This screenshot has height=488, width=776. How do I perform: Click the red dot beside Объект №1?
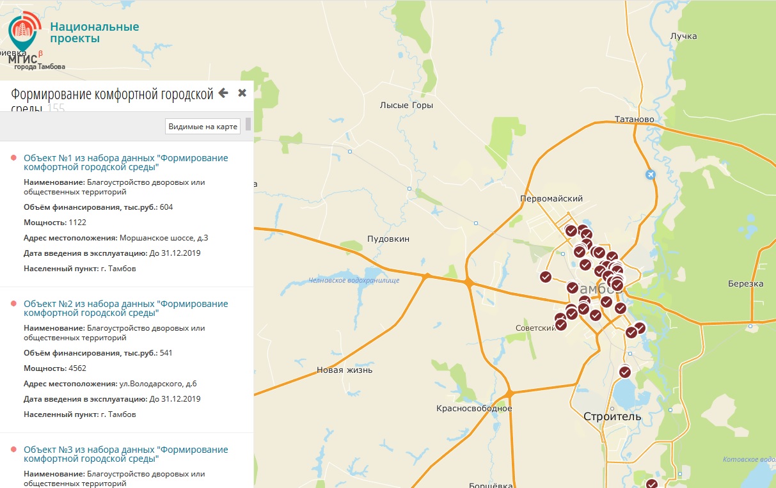tap(13, 158)
